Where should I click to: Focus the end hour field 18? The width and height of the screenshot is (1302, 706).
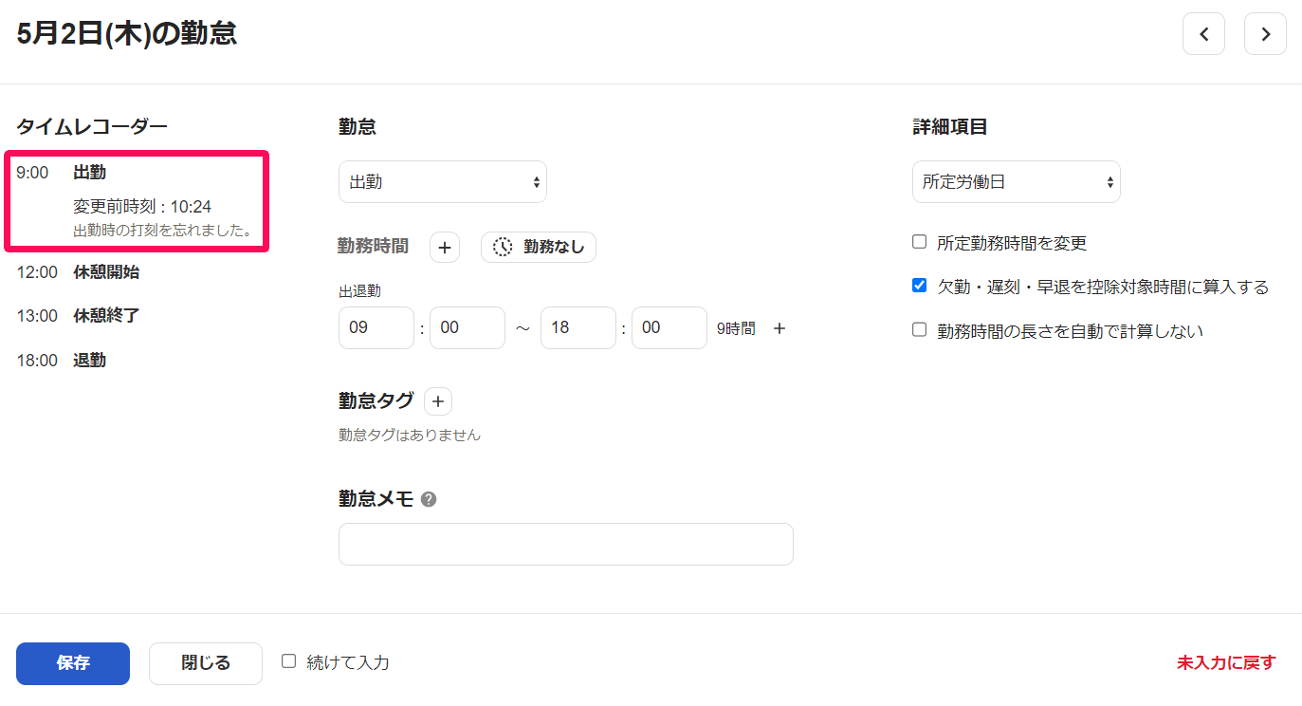point(578,327)
